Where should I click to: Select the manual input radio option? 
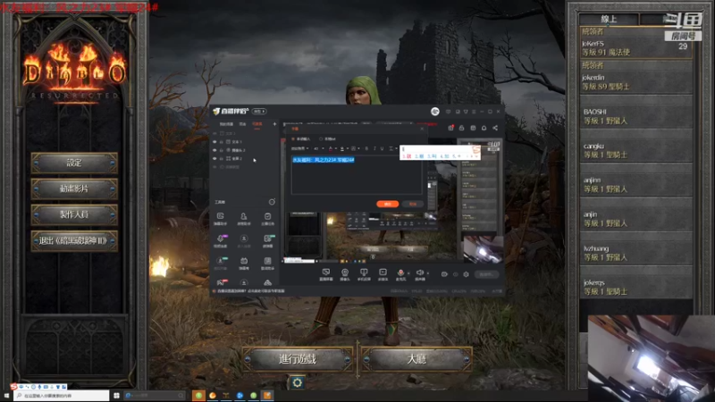point(301,138)
